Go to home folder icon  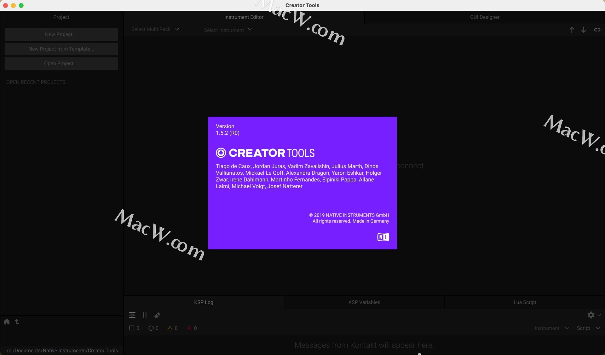coord(7,322)
